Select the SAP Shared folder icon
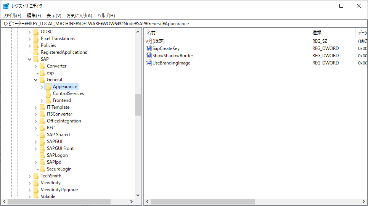This screenshot has width=368, height=206. click(42, 135)
